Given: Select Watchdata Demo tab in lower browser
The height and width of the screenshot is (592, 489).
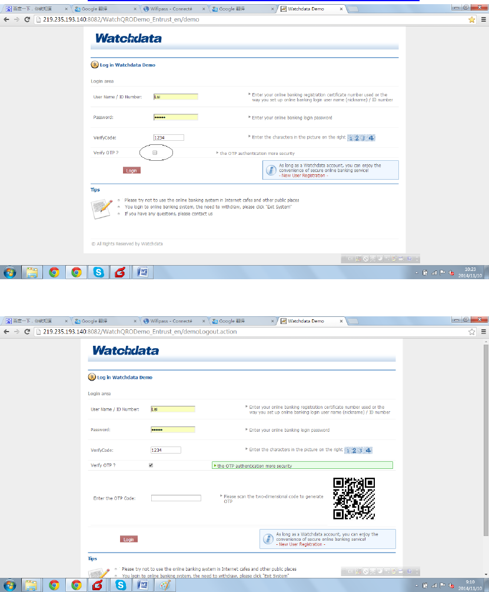Looking at the screenshot, I should (x=311, y=321).
